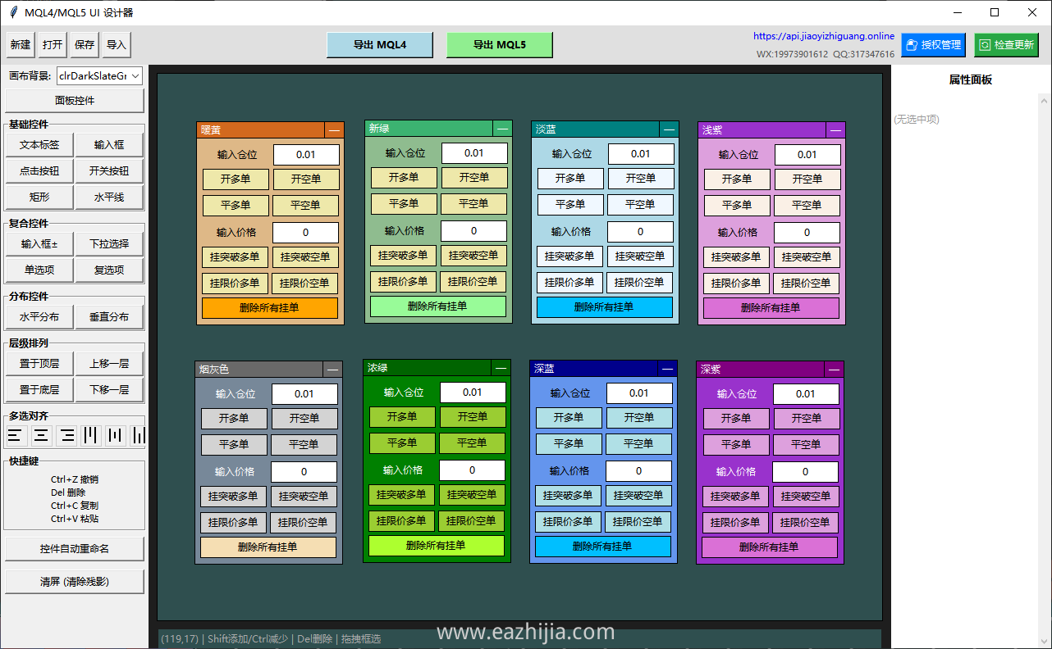
Task: Add a 复选项 checkbox control
Action: coord(109,270)
